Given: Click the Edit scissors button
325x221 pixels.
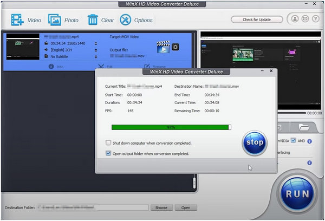Looking at the screenshot, I should click(105, 67).
